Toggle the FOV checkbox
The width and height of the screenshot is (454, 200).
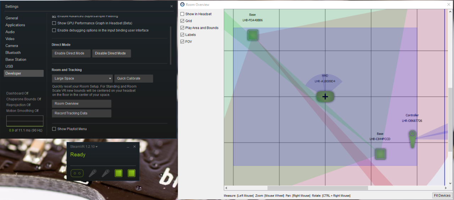[x=182, y=42]
